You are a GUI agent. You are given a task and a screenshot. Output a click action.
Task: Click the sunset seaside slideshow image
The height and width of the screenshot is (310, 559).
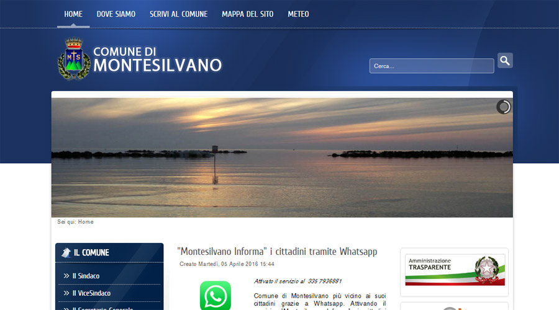click(x=282, y=157)
